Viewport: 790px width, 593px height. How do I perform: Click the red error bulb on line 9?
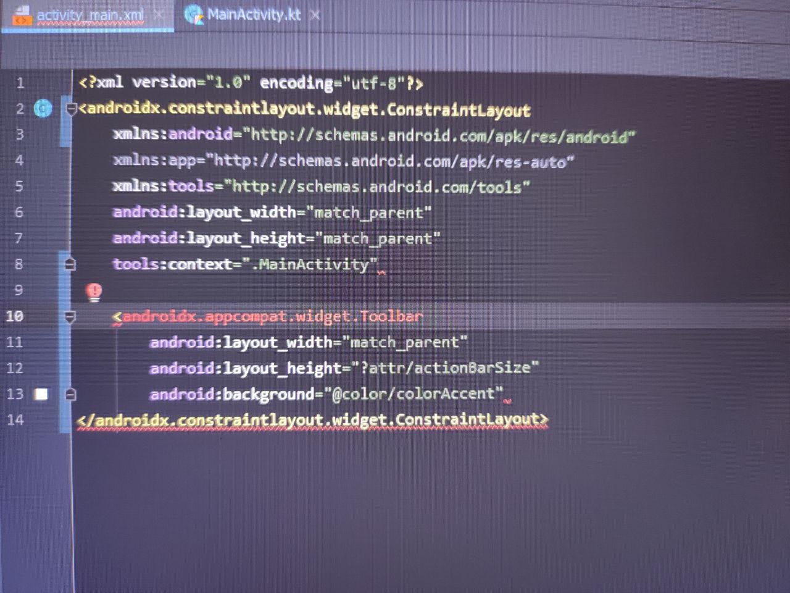[x=94, y=292]
